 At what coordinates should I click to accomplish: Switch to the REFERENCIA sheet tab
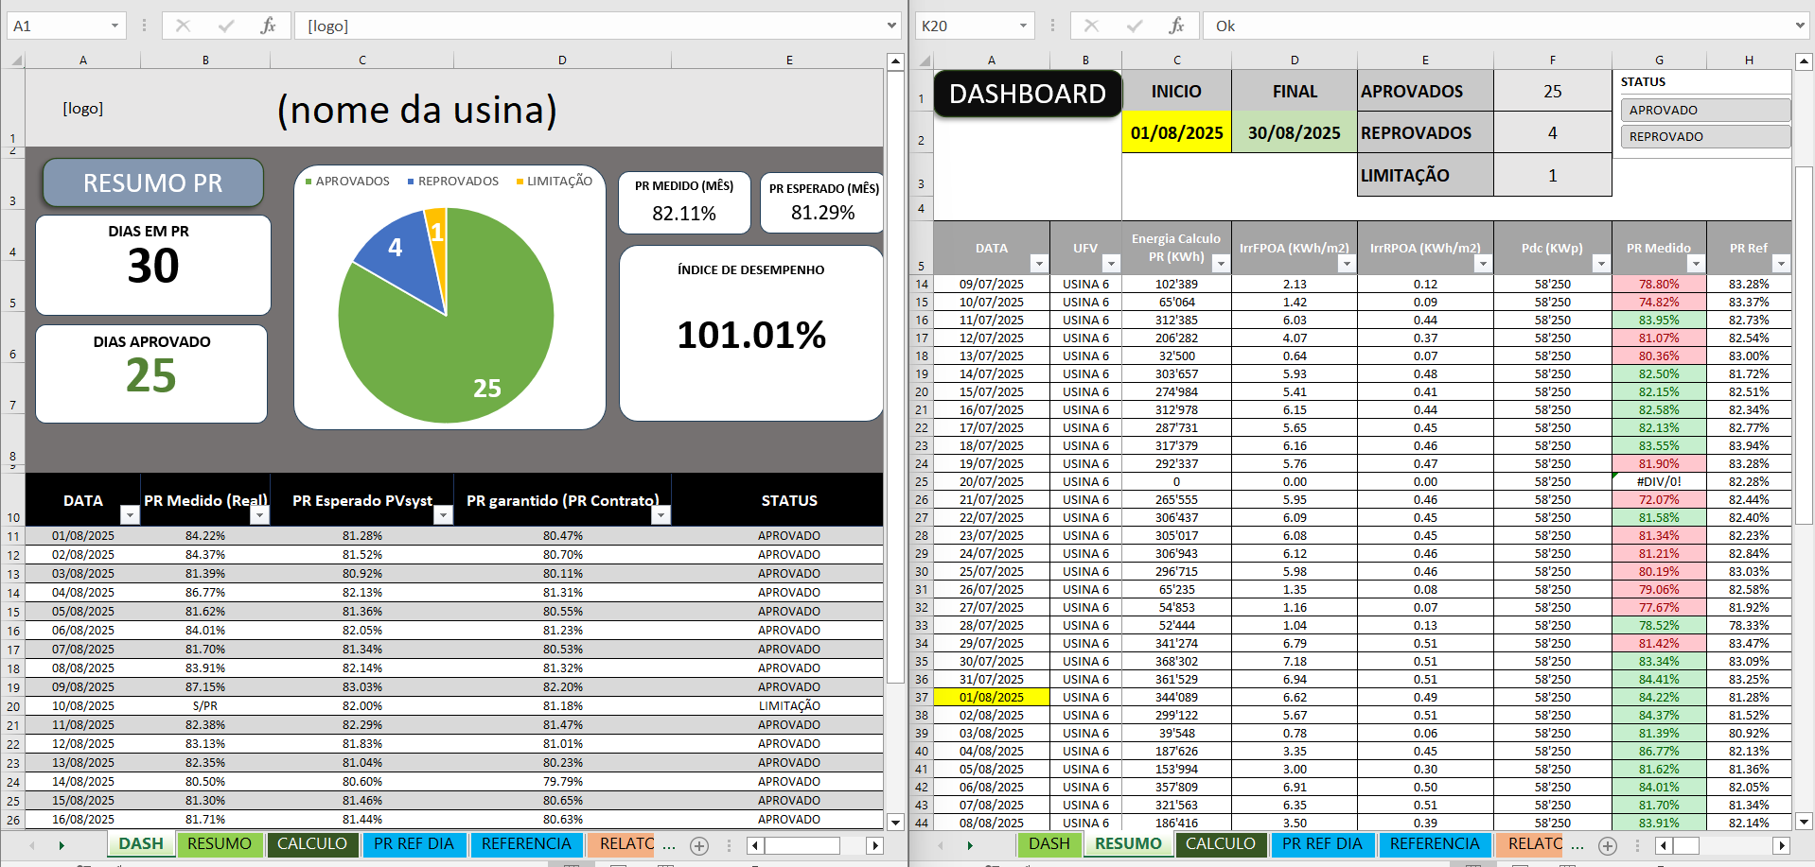coord(526,843)
